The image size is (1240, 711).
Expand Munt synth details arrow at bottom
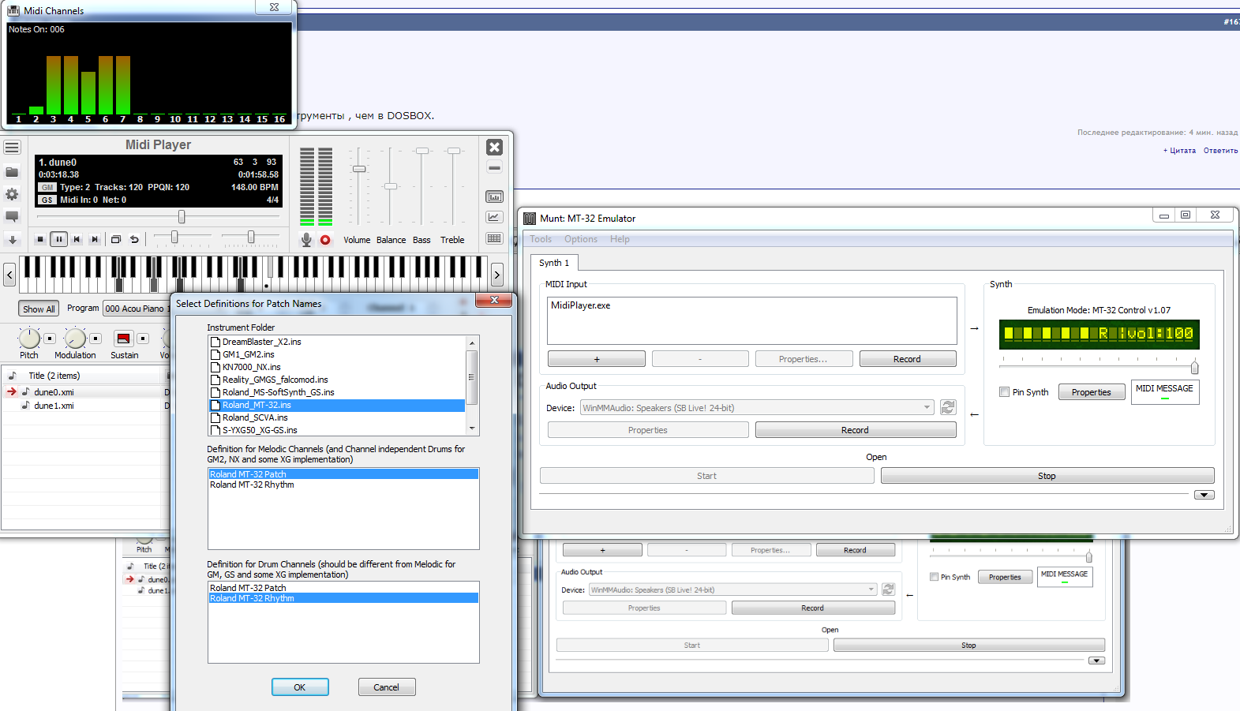pos(1204,495)
